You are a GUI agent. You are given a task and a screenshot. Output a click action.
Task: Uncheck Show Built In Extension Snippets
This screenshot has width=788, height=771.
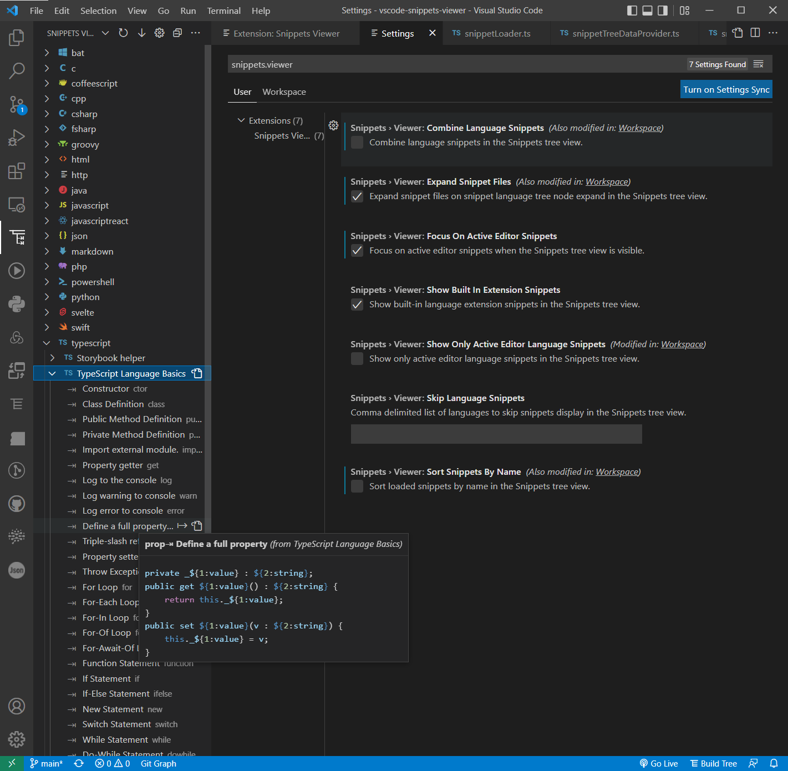coord(357,305)
